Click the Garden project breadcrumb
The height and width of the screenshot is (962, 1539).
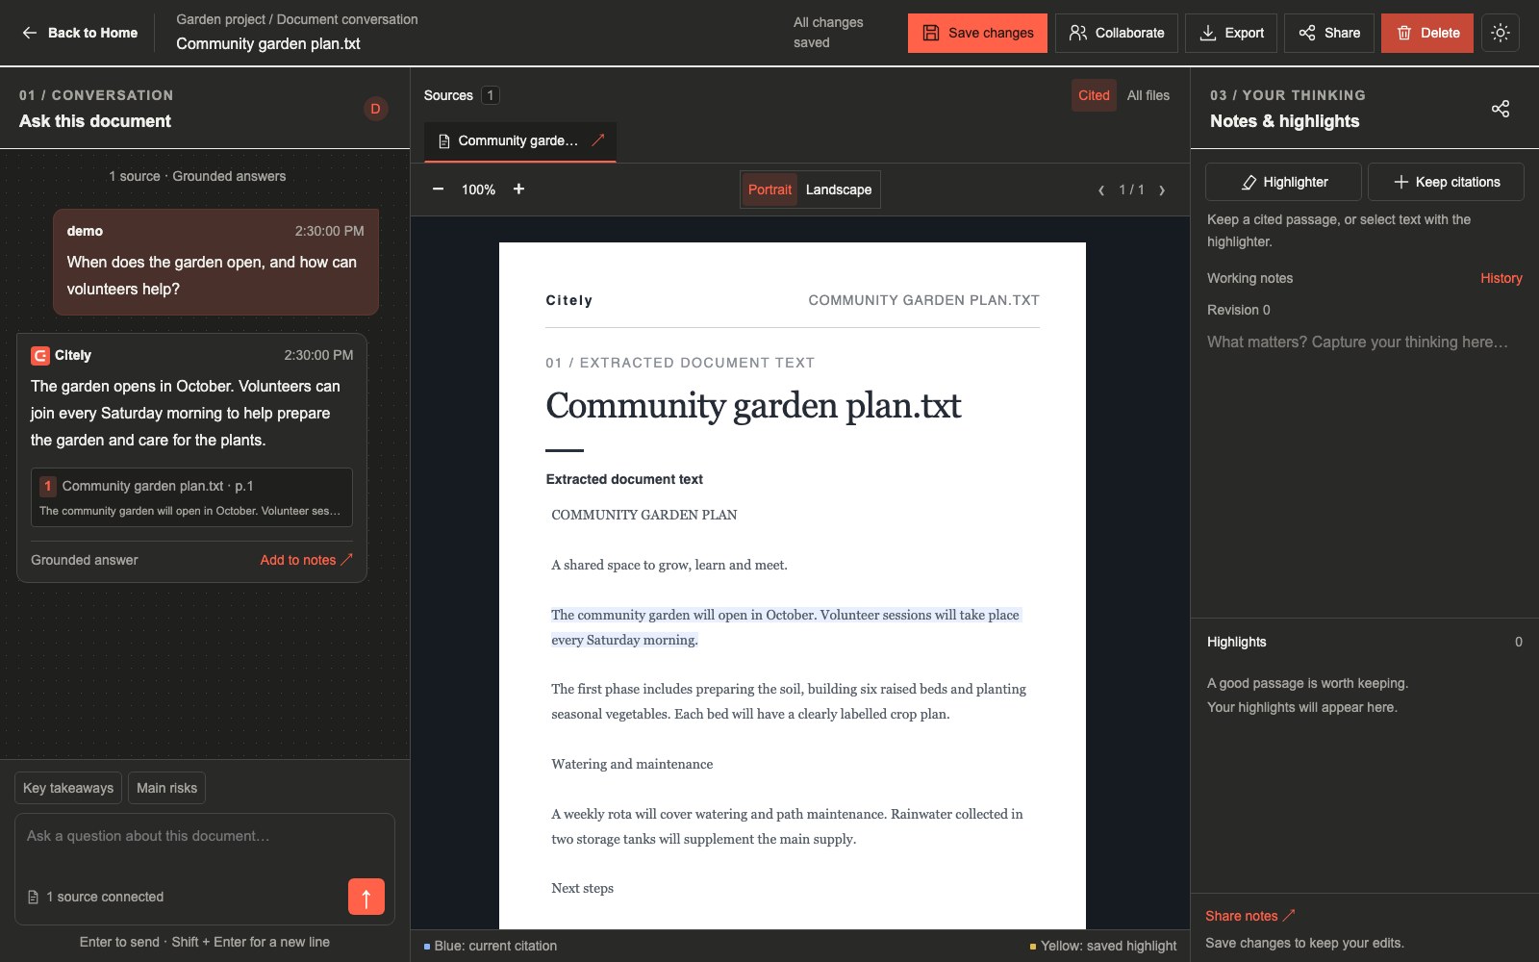220,19
